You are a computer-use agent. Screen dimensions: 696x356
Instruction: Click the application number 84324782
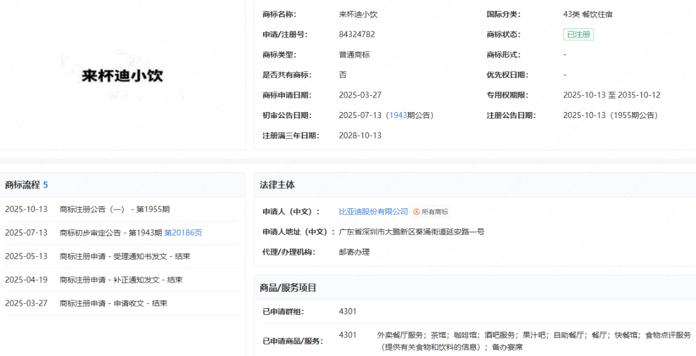pos(356,35)
